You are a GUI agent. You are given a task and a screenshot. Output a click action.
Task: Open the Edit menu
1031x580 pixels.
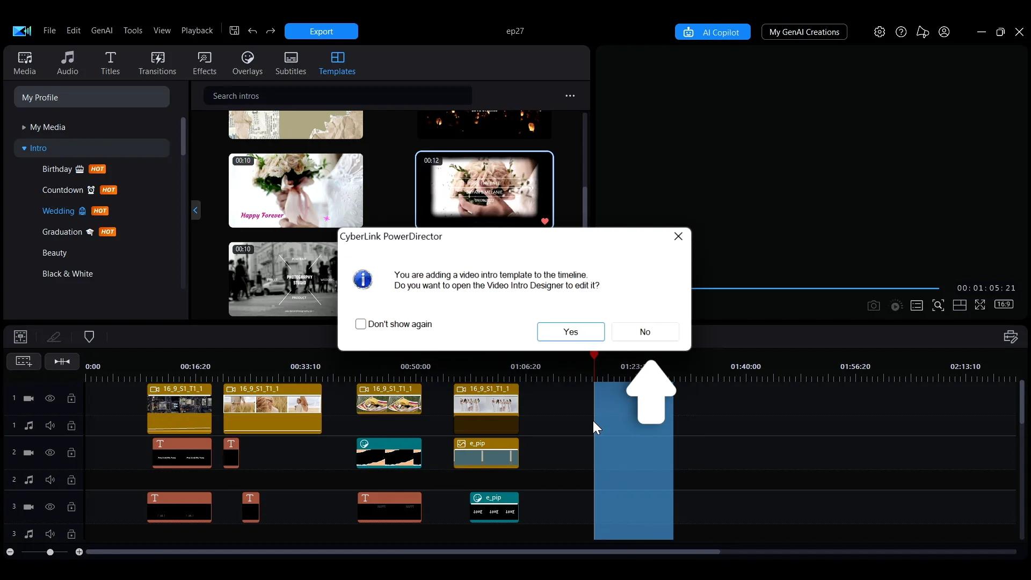pos(74,31)
